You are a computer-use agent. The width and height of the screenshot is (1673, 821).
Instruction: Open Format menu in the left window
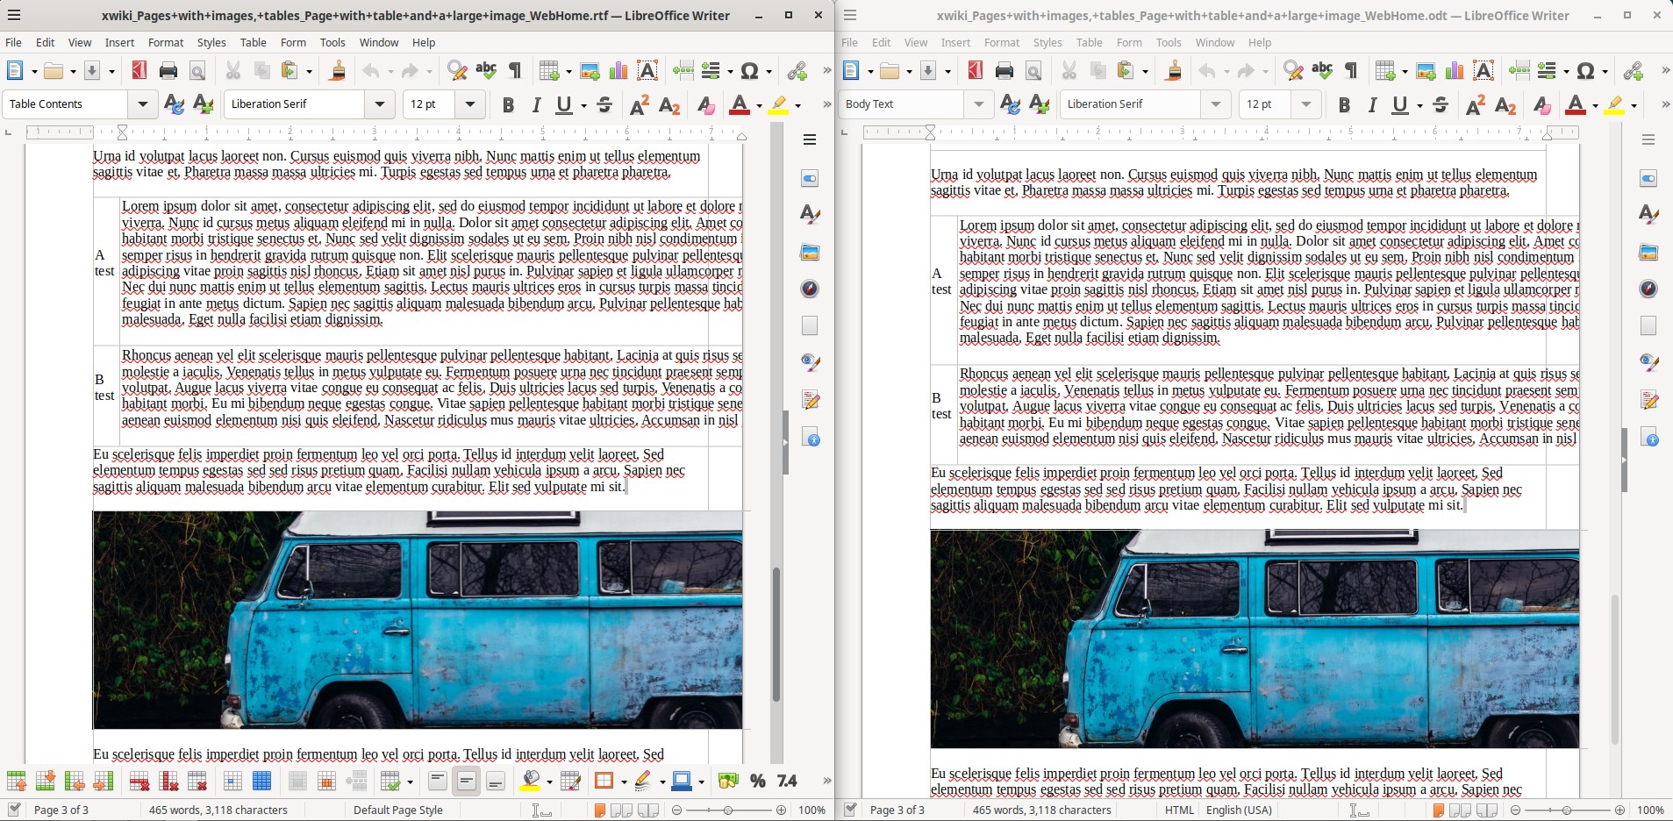pyautogui.click(x=166, y=42)
